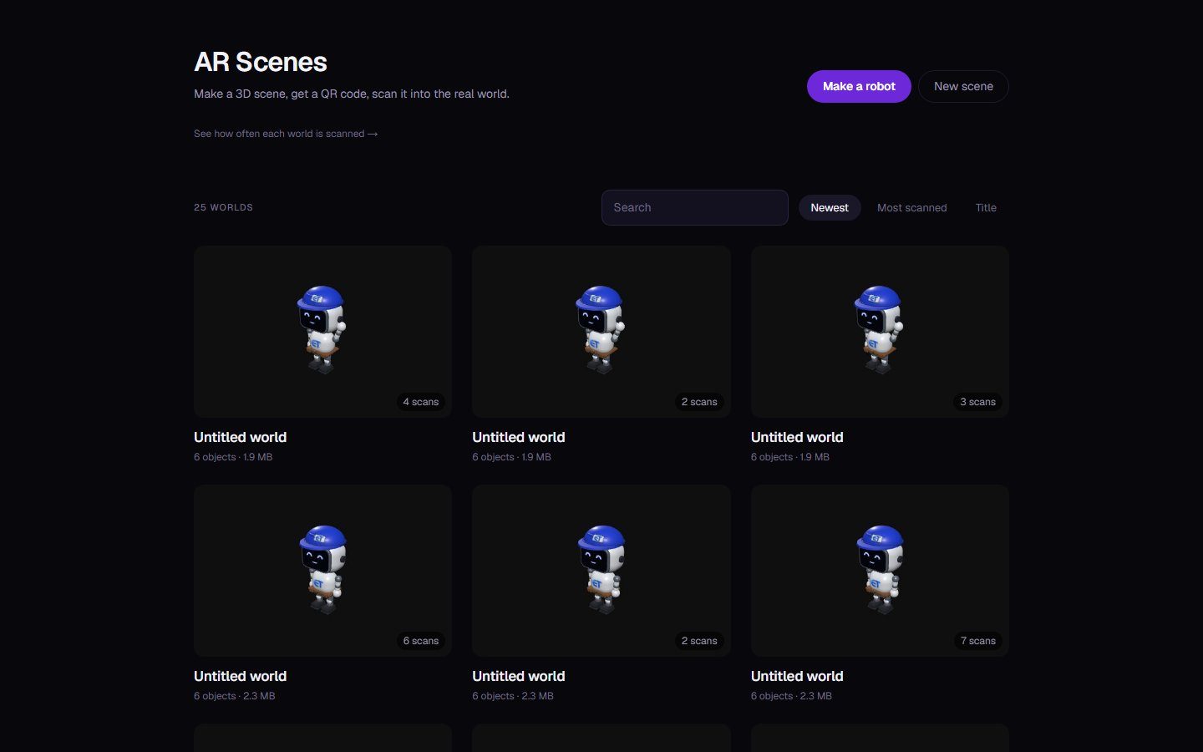Open the robot thumbnail with 3 scans
Screen dimensions: 1203x752
pyautogui.click(x=880, y=332)
